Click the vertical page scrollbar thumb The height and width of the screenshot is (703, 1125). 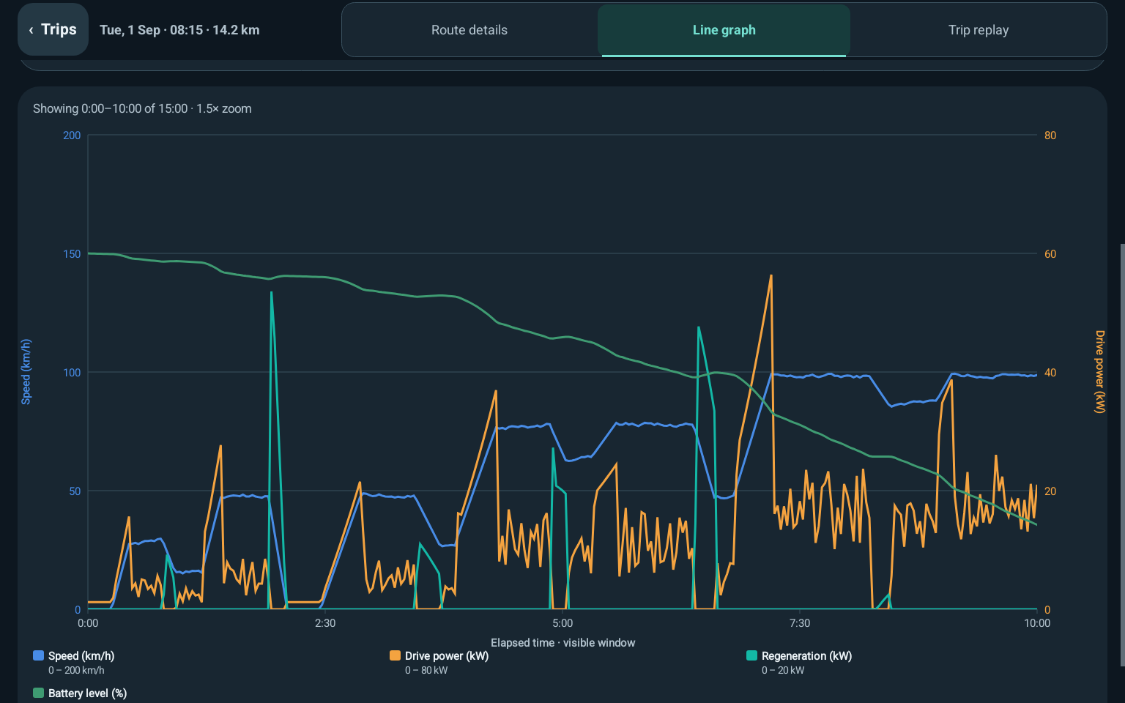(1122, 455)
